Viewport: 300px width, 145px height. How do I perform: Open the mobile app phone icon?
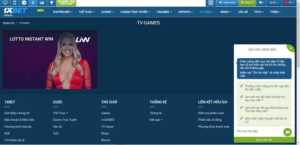[15, 3]
